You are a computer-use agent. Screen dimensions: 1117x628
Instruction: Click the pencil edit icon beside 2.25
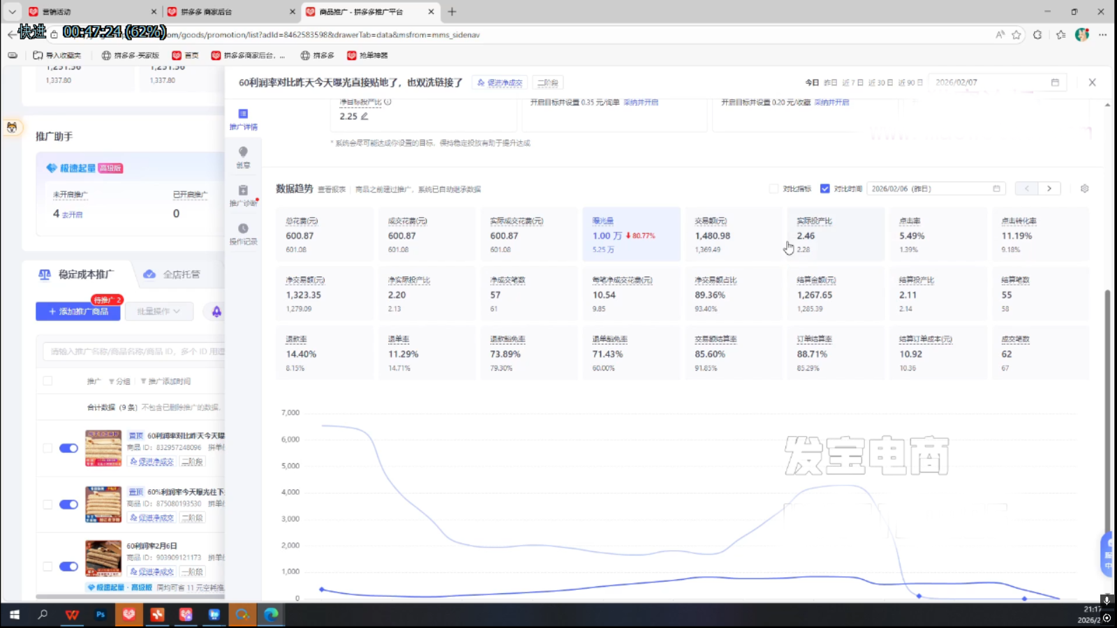click(x=364, y=117)
